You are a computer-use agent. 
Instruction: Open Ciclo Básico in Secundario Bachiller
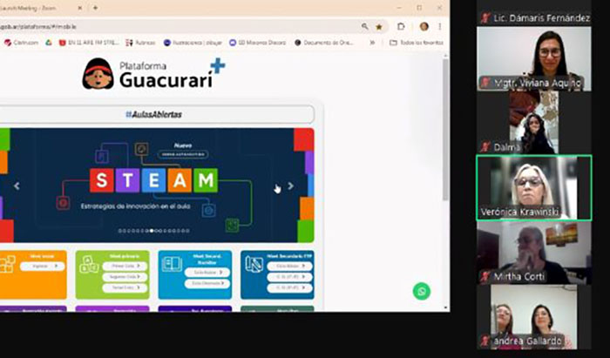(207, 273)
